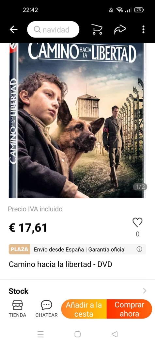Tap the Android home square button

point(77,335)
